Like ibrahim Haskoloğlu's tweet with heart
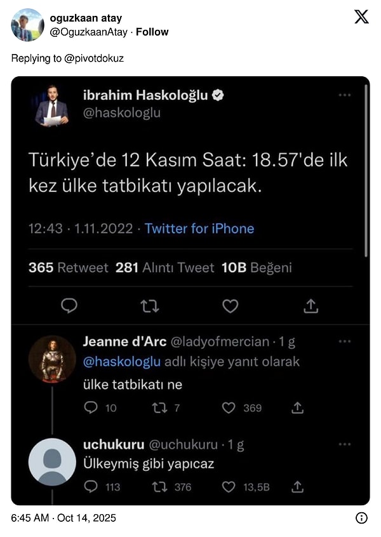 pyautogui.click(x=230, y=306)
